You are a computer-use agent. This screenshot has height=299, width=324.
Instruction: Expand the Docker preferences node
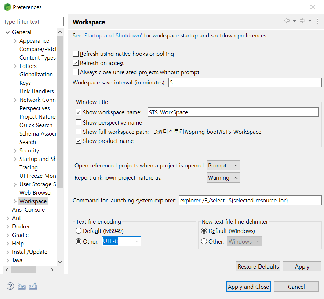click(x=8, y=227)
